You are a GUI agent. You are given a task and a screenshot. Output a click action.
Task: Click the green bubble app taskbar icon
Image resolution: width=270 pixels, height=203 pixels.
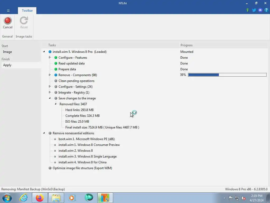[x=89, y=198]
